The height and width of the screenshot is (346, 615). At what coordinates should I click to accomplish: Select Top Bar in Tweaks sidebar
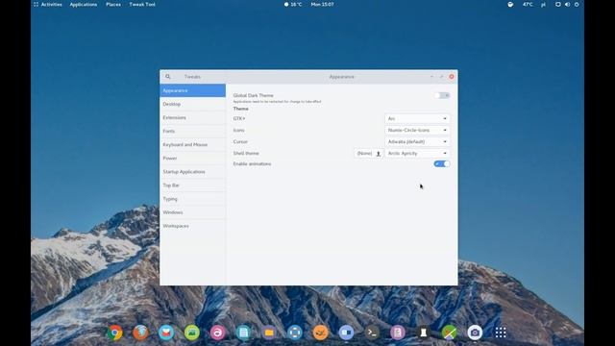coord(192,185)
